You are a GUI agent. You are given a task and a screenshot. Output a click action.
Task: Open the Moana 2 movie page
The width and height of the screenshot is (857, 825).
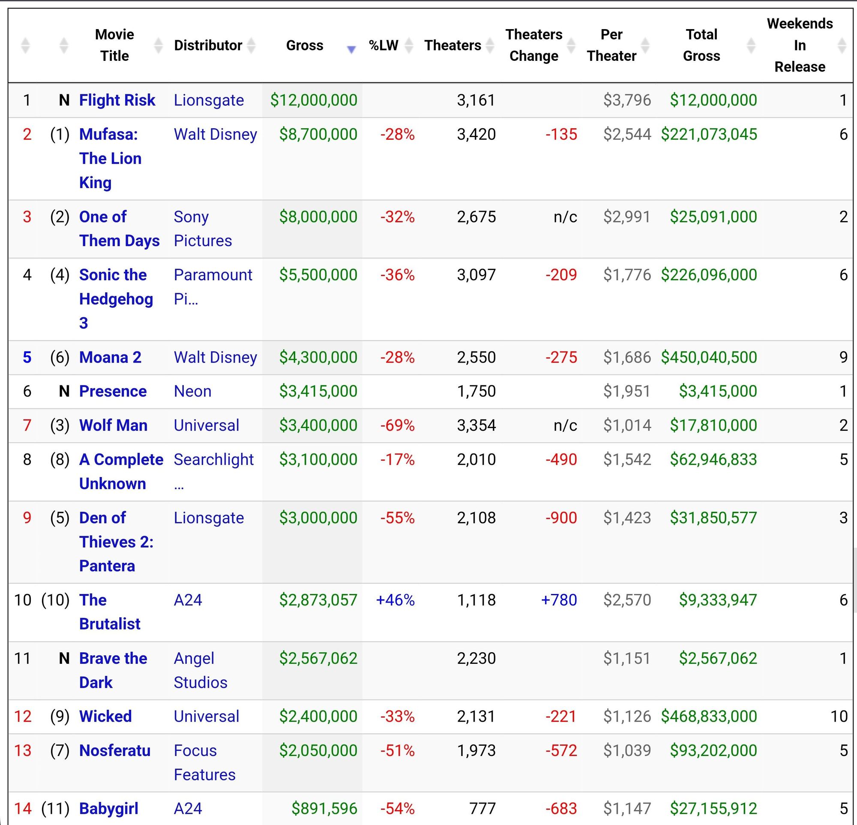tap(110, 357)
